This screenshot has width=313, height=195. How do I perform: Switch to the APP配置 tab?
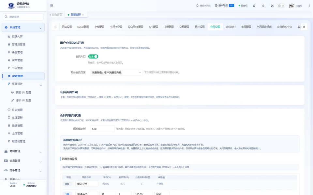pos(154,27)
